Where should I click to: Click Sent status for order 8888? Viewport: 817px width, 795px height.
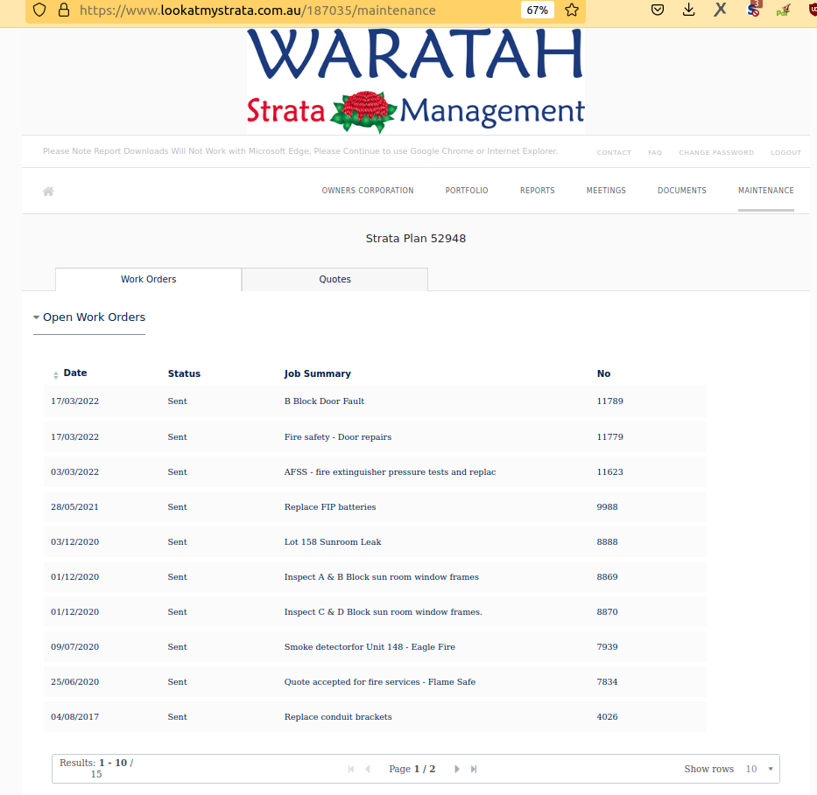pos(177,541)
